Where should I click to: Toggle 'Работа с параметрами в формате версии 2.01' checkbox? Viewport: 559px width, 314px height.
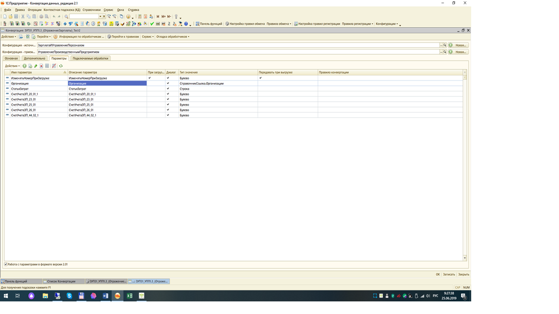[x=6, y=265]
